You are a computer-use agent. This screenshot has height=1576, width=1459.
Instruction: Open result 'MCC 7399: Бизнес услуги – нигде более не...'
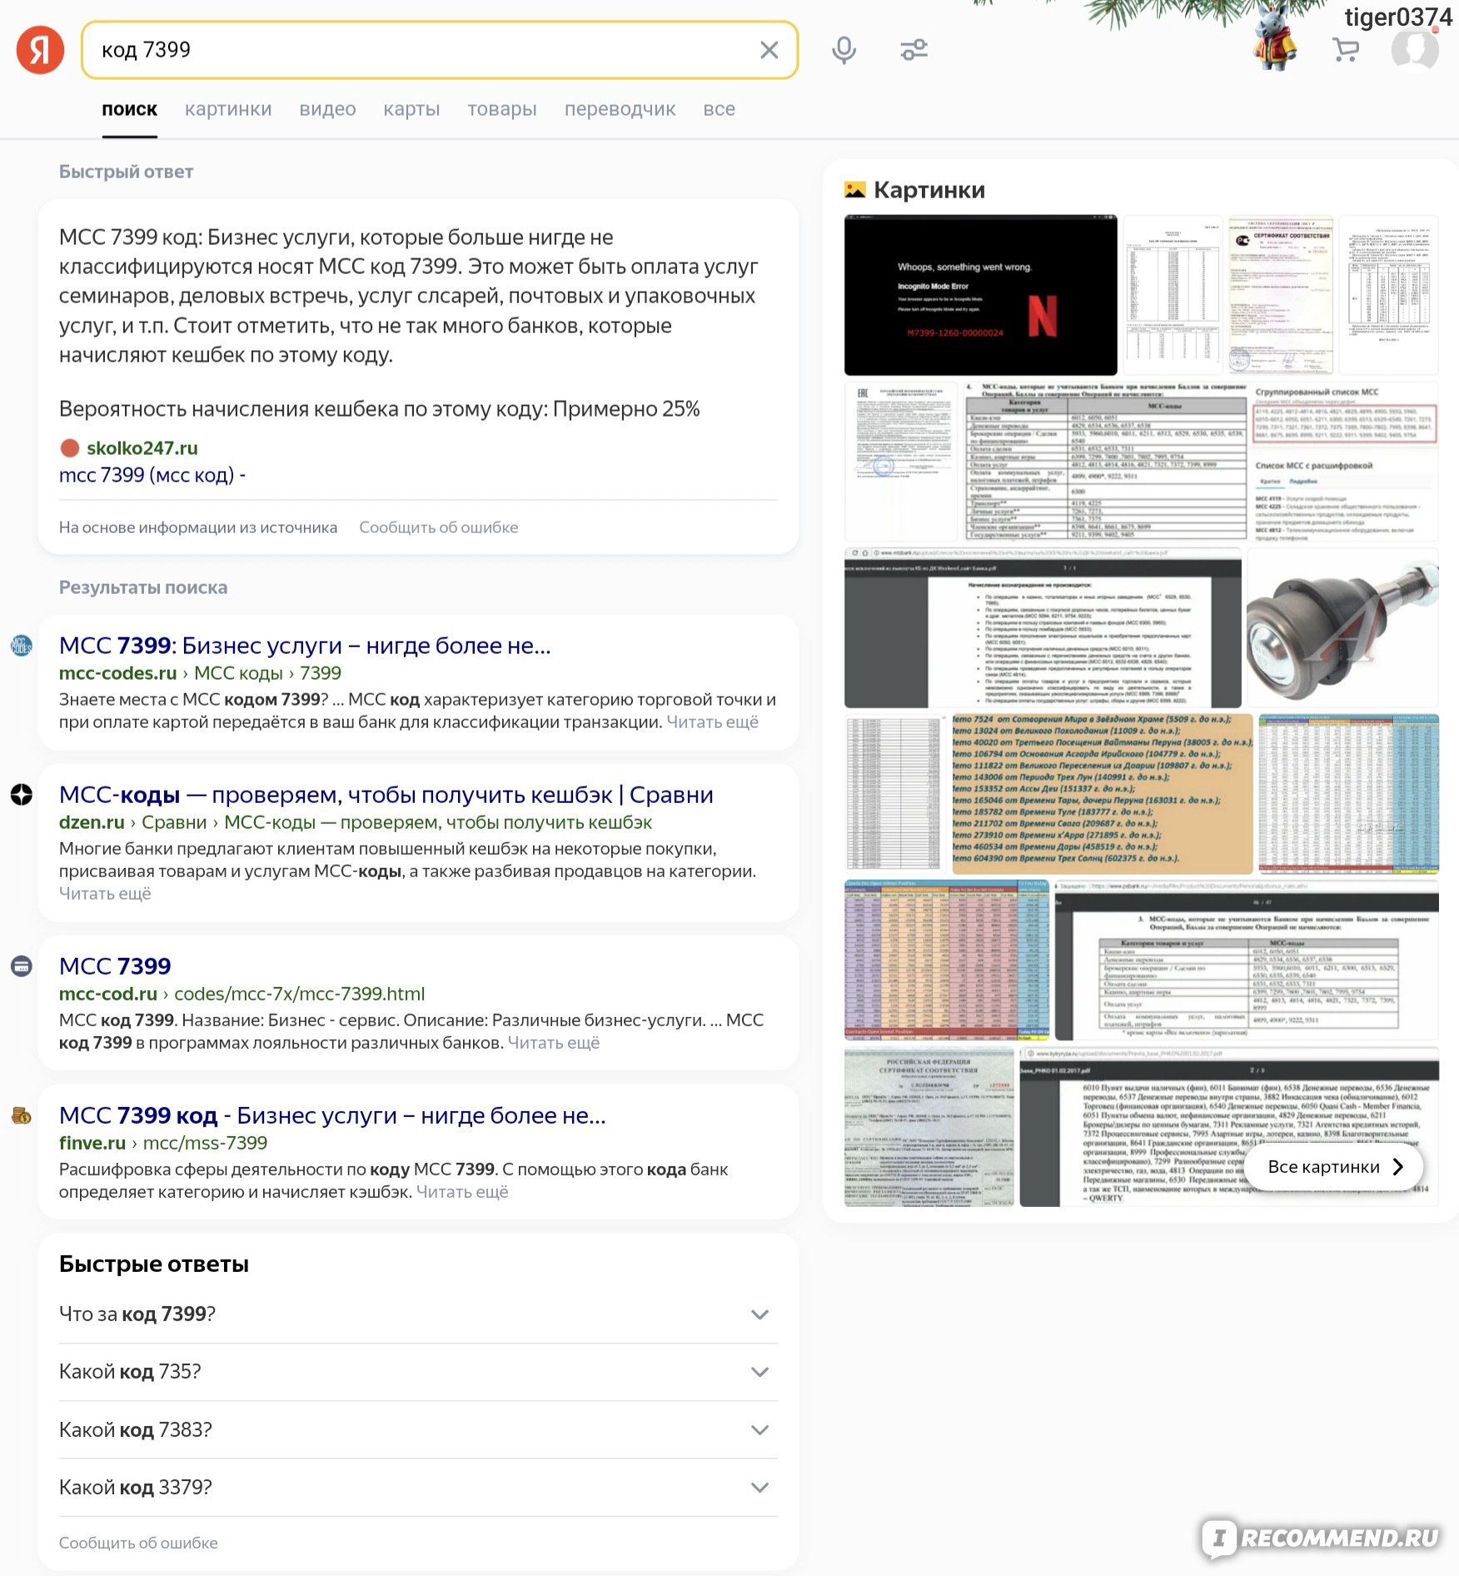[305, 646]
